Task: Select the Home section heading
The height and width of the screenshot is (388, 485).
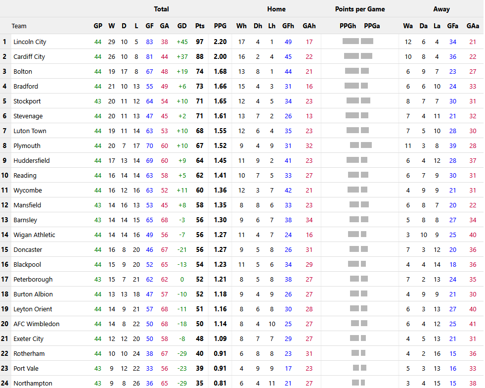Action: coord(276,9)
